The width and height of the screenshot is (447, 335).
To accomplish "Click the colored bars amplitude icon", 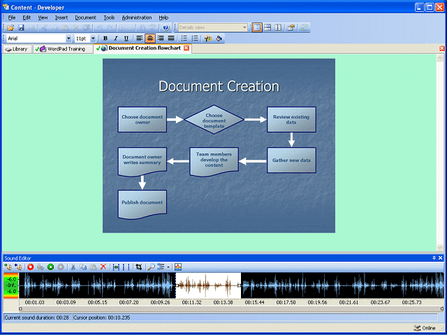I will point(178,267).
